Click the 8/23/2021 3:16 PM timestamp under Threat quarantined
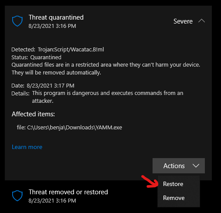221x213 pixels. (x=52, y=26)
